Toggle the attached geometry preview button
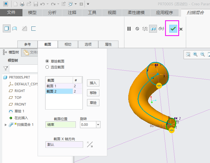The height and width of the screenshot is (163, 210). pyautogui.click(x=153, y=29)
